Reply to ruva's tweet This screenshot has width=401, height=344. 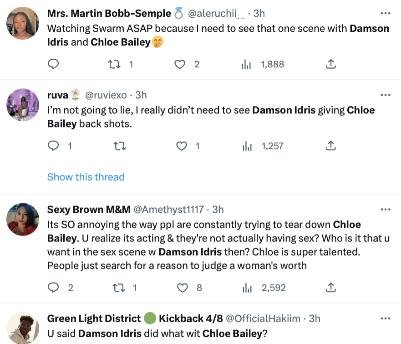coord(53,146)
